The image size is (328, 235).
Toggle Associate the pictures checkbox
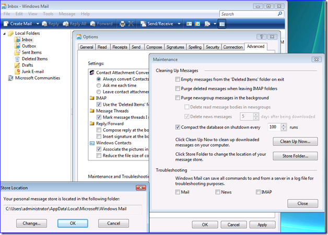(99, 149)
